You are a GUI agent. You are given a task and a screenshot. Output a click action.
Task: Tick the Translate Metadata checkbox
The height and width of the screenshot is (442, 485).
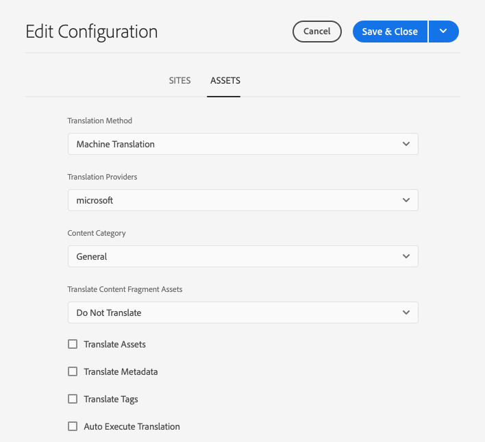coord(73,371)
